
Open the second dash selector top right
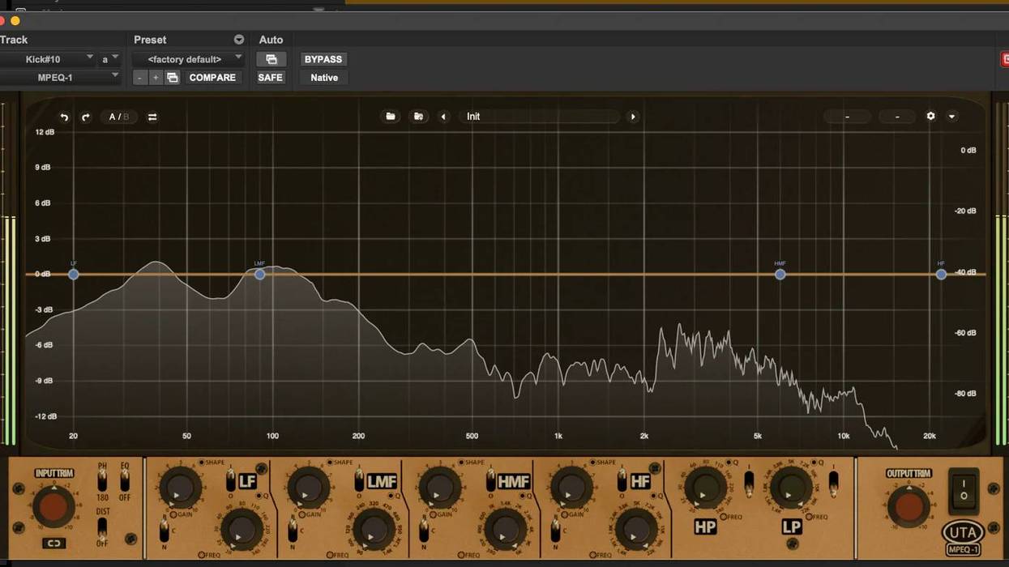point(897,117)
